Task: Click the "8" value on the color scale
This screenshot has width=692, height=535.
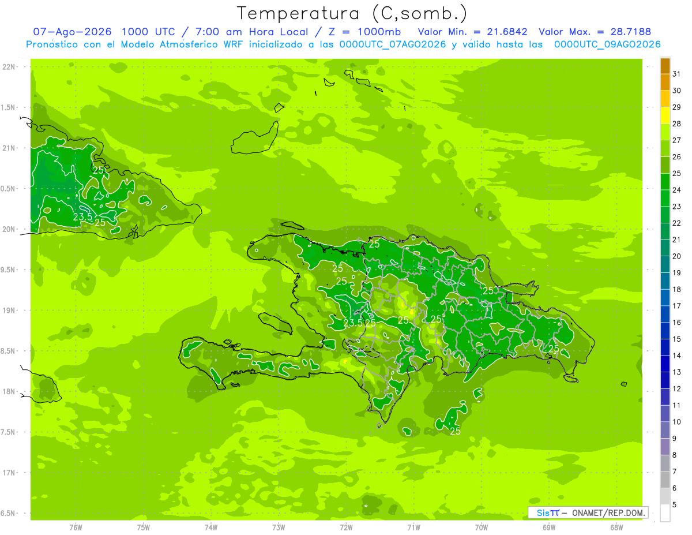Action: pyautogui.click(x=675, y=455)
